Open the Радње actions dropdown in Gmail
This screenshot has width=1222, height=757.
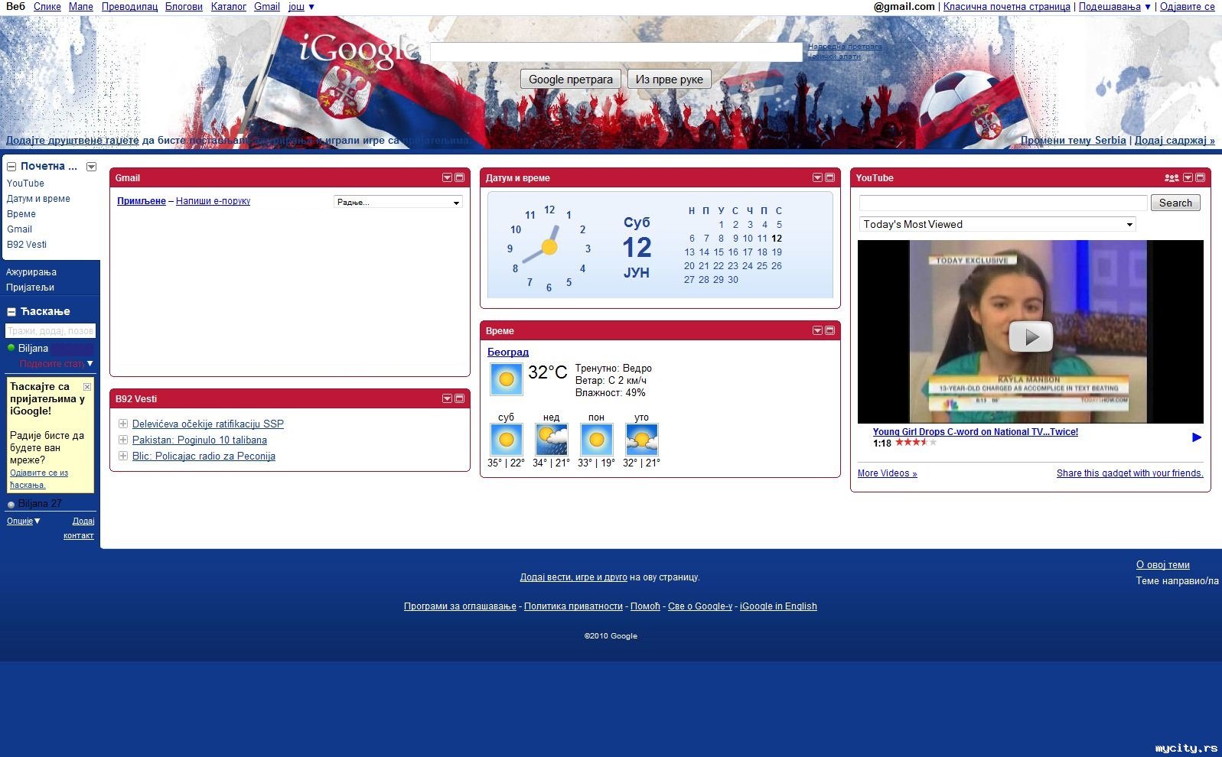pyautogui.click(x=398, y=202)
